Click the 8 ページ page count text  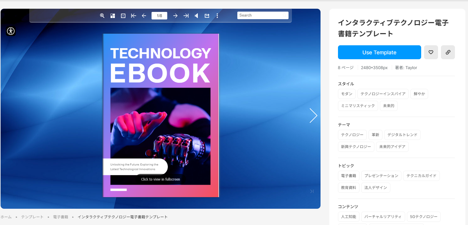pyautogui.click(x=346, y=68)
